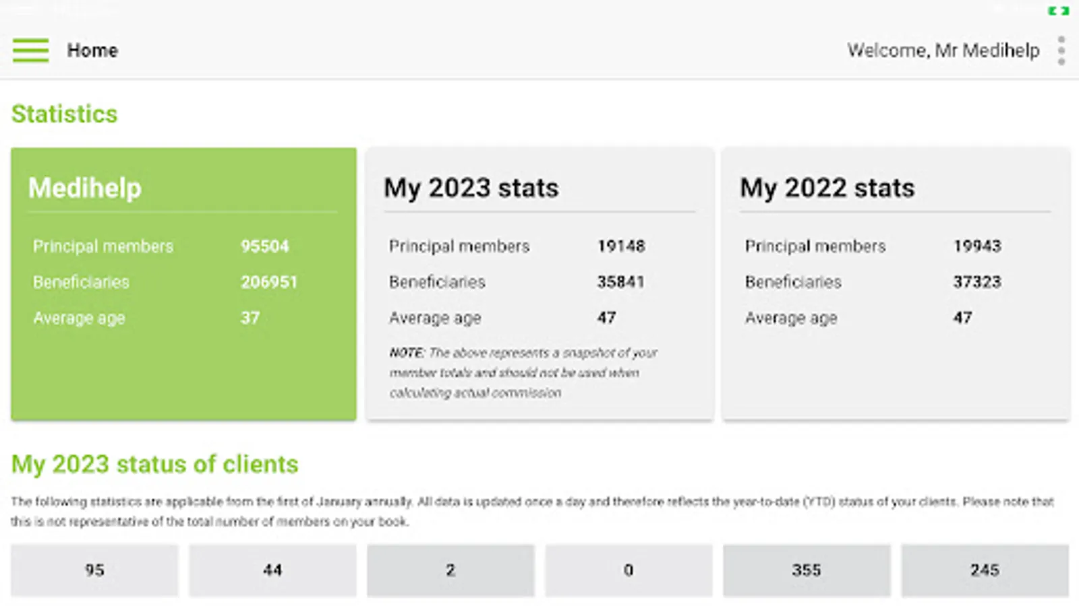
Task: Open the My 2022 stats card
Action: pos(896,284)
